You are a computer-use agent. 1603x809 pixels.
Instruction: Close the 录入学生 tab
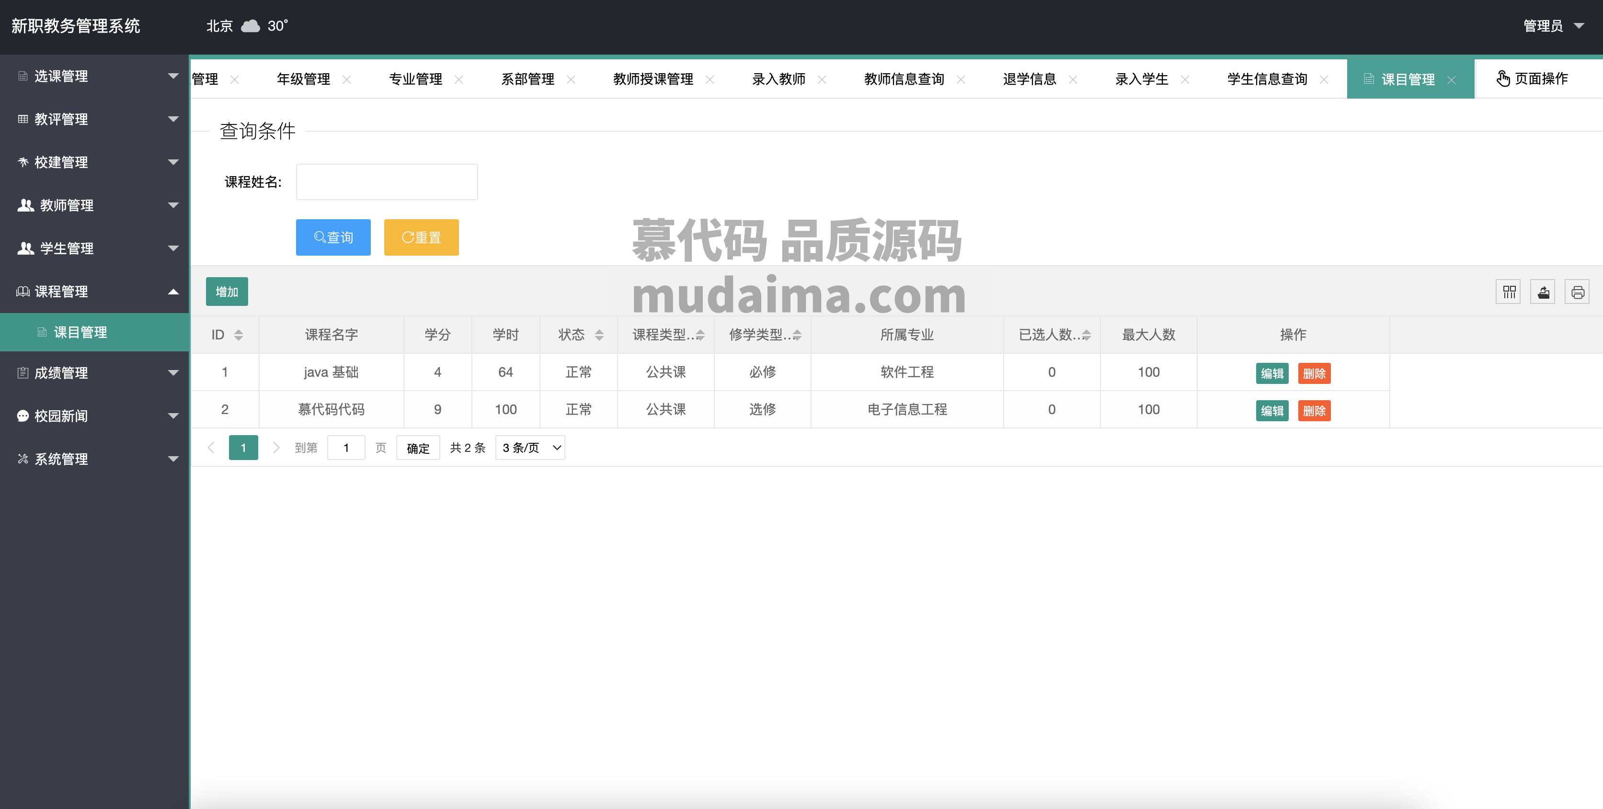coord(1185,79)
